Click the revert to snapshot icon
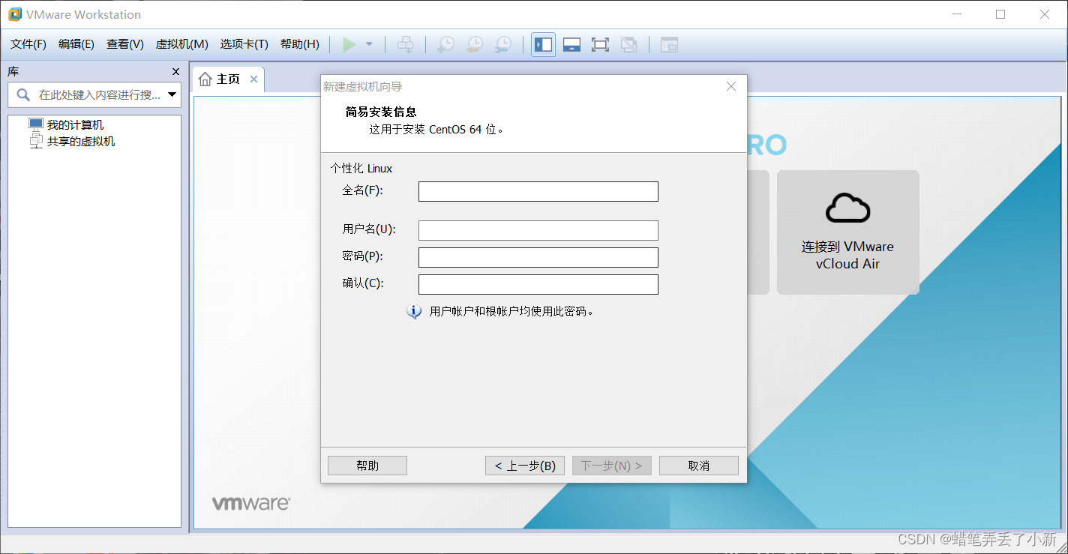Viewport: 1068px width, 554px height. click(x=474, y=45)
